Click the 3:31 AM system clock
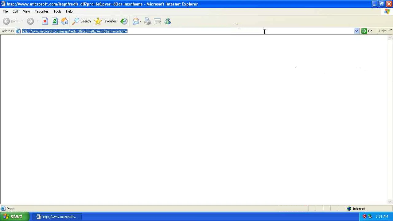Viewport: 393px width, 221px height. coord(382,217)
